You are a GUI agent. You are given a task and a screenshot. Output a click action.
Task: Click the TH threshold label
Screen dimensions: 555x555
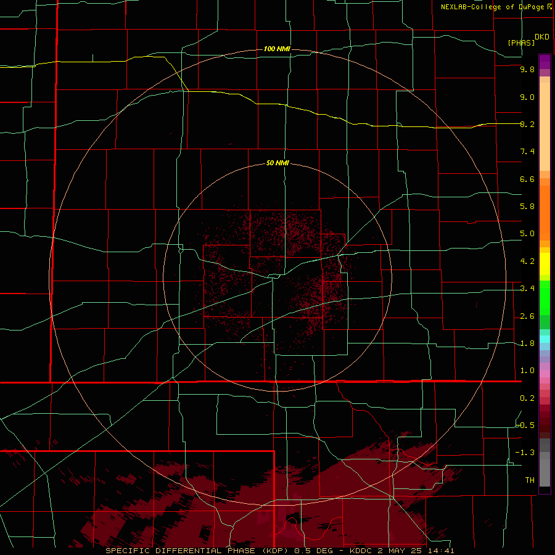coord(530,480)
